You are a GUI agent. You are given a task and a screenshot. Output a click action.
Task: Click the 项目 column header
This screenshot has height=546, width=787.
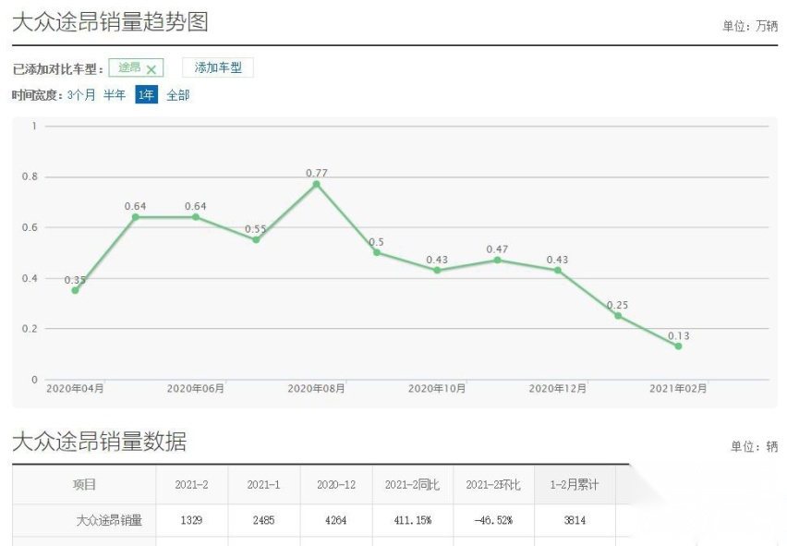click(84, 485)
